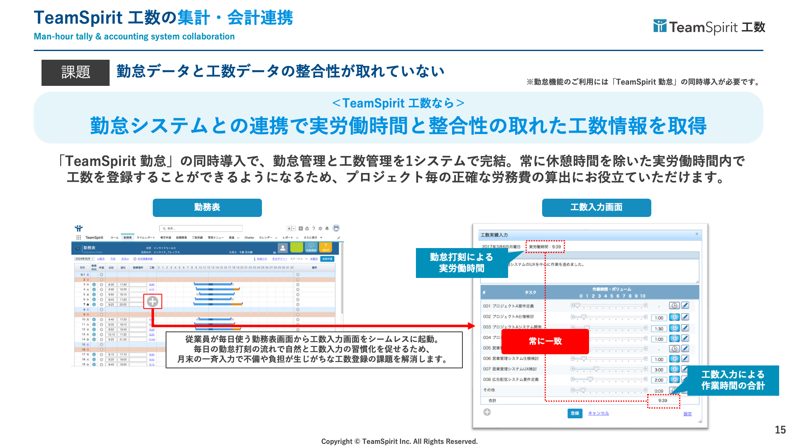The width and height of the screenshot is (797, 448).
Task: Open the タイムレポート tab
Action: point(146,238)
